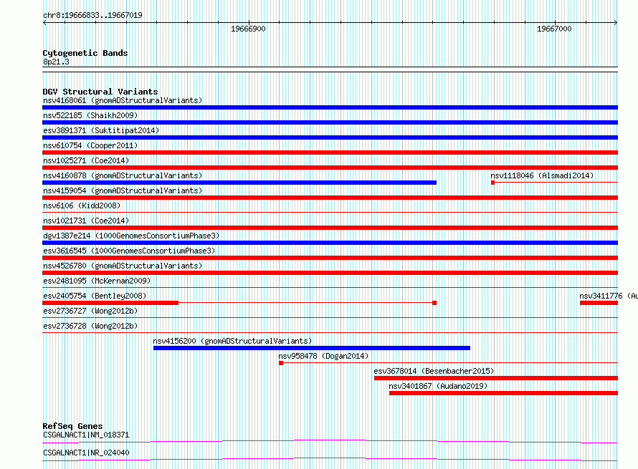The image size is (638, 469).
Task: Select the esv2481095 (McKernan2009) label
Action: (97, 281)
